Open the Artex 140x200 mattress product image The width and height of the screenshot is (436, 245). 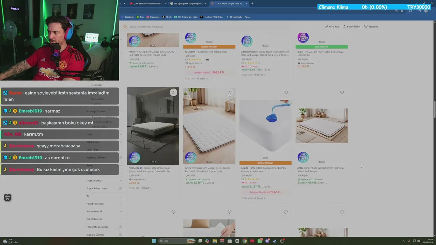209,126
